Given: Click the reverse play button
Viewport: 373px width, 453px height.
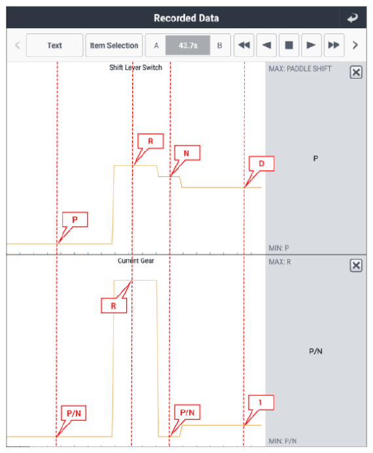Looking at the screenshot, I should click(x=266, y=45).
